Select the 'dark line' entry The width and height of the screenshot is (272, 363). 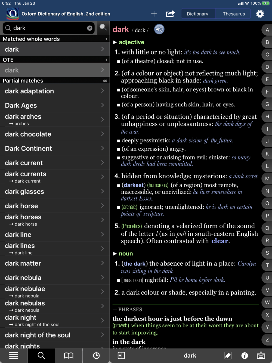coord(55,234)
